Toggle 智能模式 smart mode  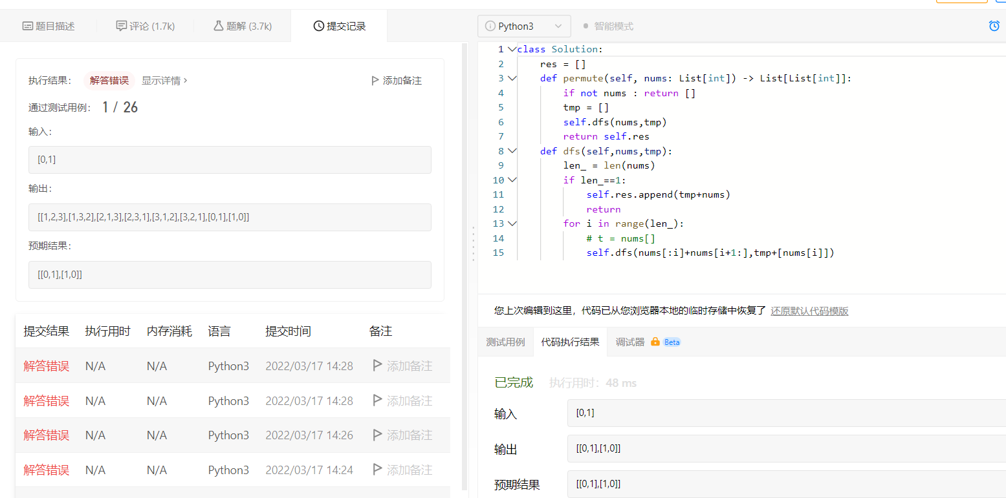pyautogui.click(x=607, y=26)
